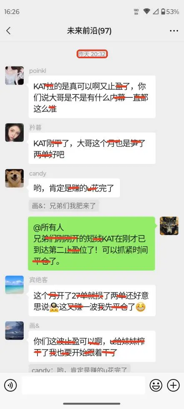Tap 矜暮's profile avatar
Viewport: 184px width, 409px height.
(x=14, y=132)
